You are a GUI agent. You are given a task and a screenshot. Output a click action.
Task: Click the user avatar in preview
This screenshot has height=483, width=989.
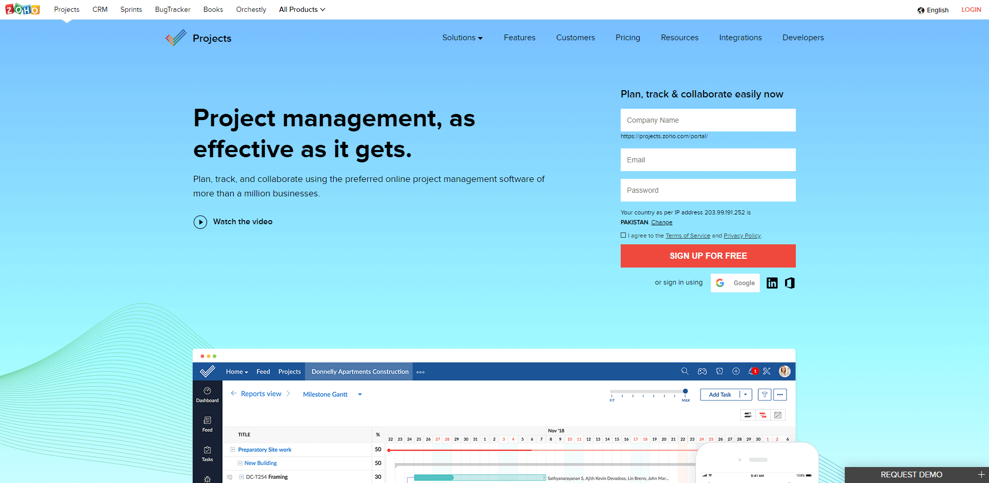(785, 371)
